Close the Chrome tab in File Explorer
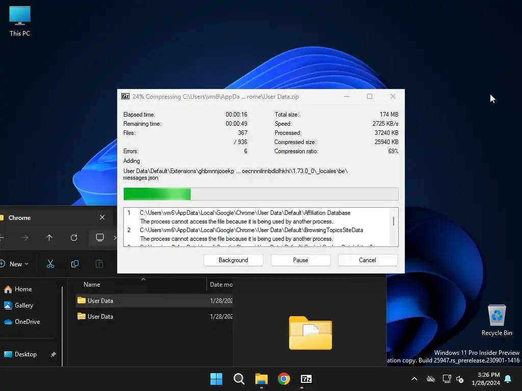Screen dimensions: 522x391 pos(102,217)
